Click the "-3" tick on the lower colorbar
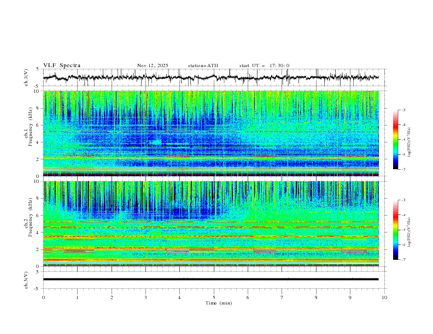 [403, 200]
